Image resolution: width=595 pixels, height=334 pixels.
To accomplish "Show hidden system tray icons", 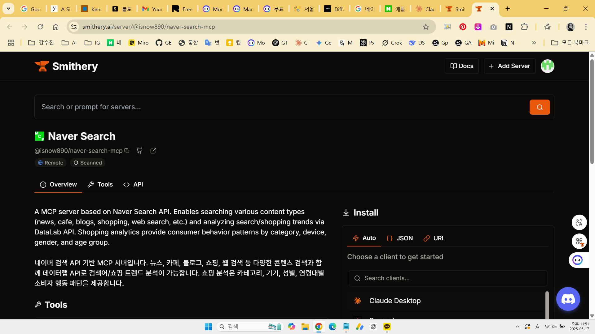I will point(517,327).
